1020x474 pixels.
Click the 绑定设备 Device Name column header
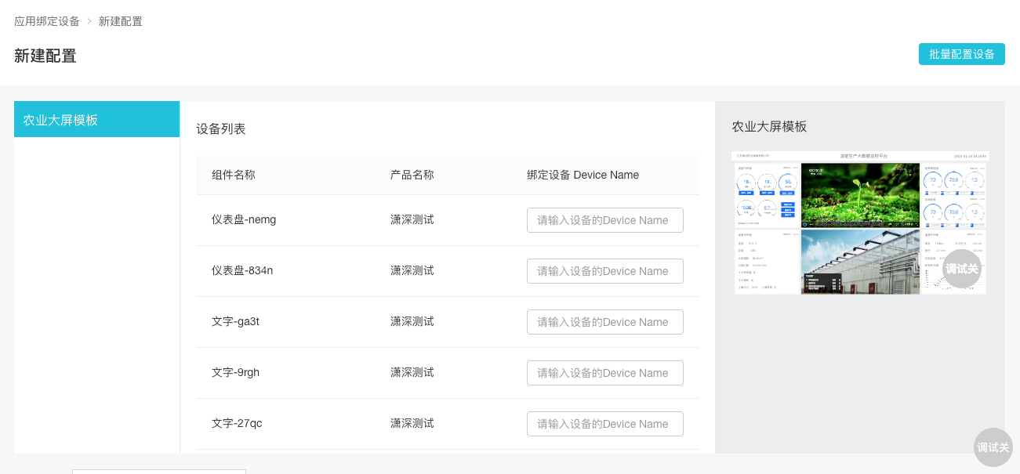click(583, 175)
